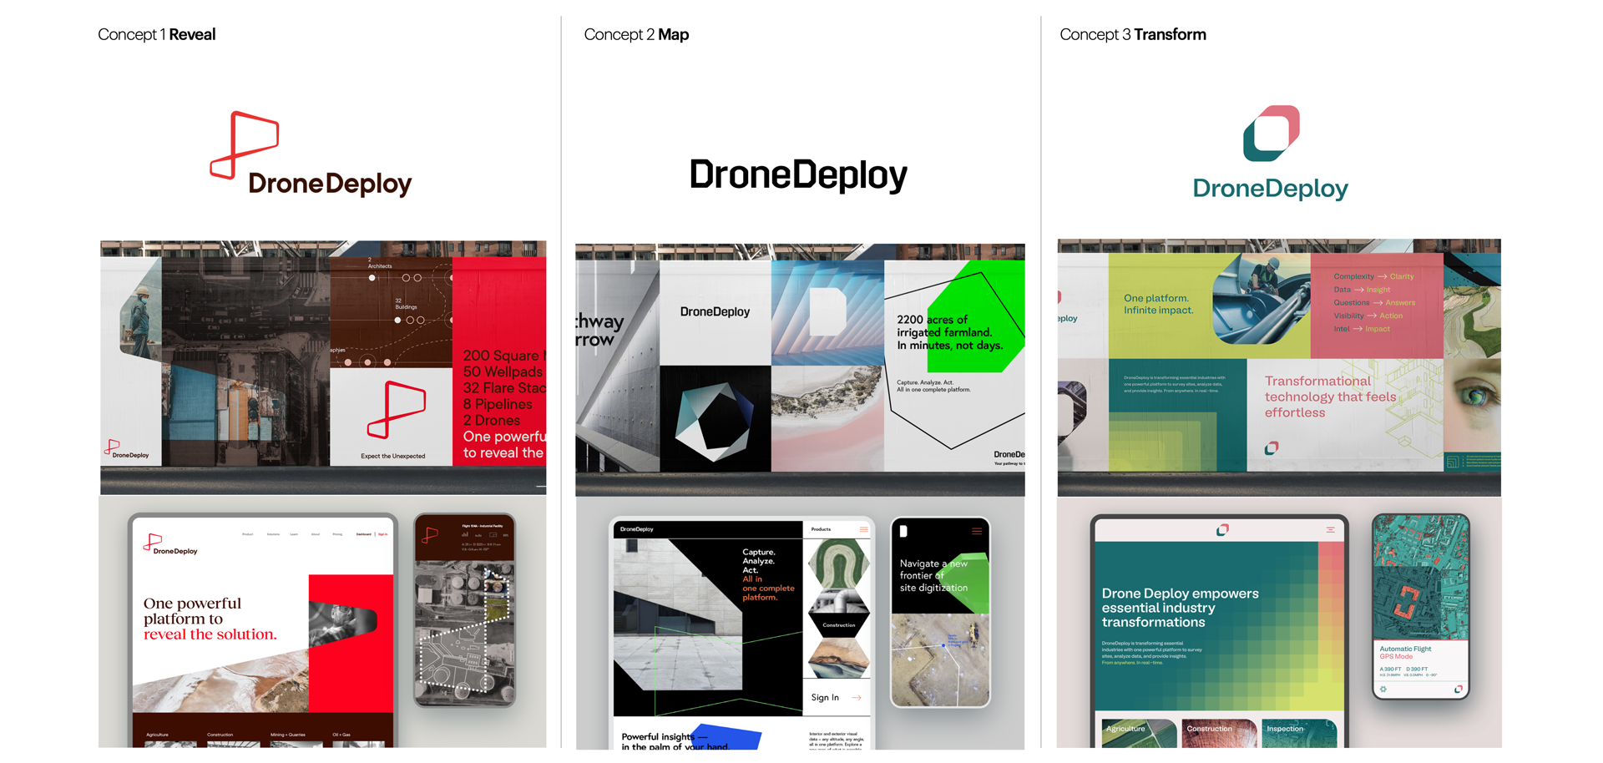Click the small logo icon on Concept 3 billboard
This screenshot has width=1603, height=763.
pyautogui.click(x=1272, y=448)
